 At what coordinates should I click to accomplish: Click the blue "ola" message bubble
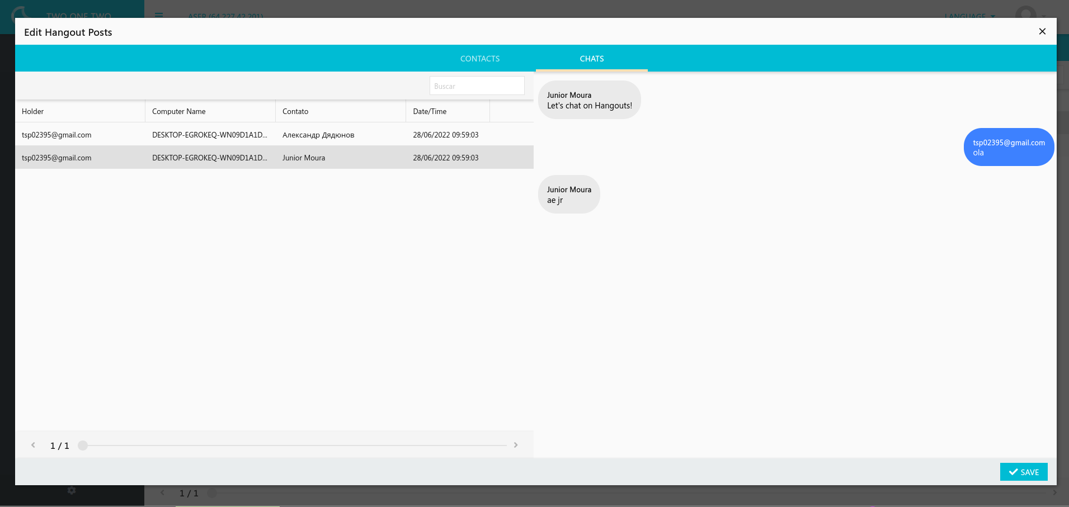coord(1009,147)
